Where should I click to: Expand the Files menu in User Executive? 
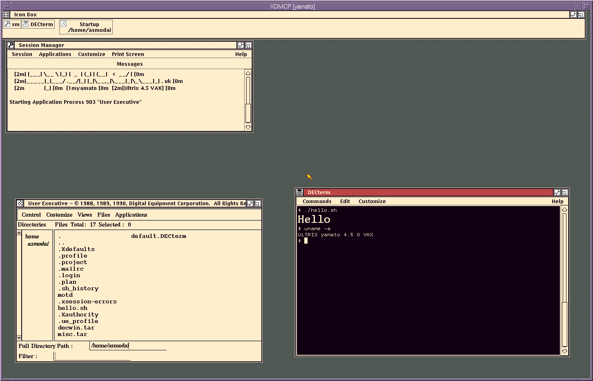click(x=104, y=215)
